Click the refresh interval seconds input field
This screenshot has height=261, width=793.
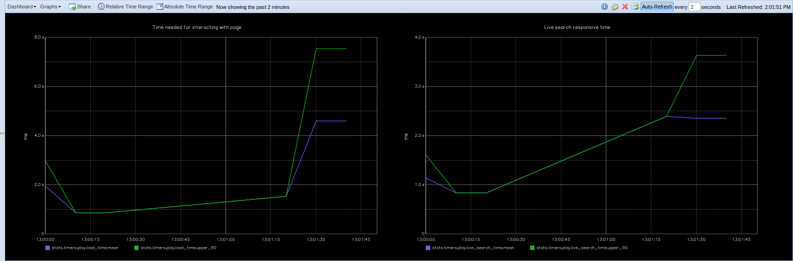point(694,7)
